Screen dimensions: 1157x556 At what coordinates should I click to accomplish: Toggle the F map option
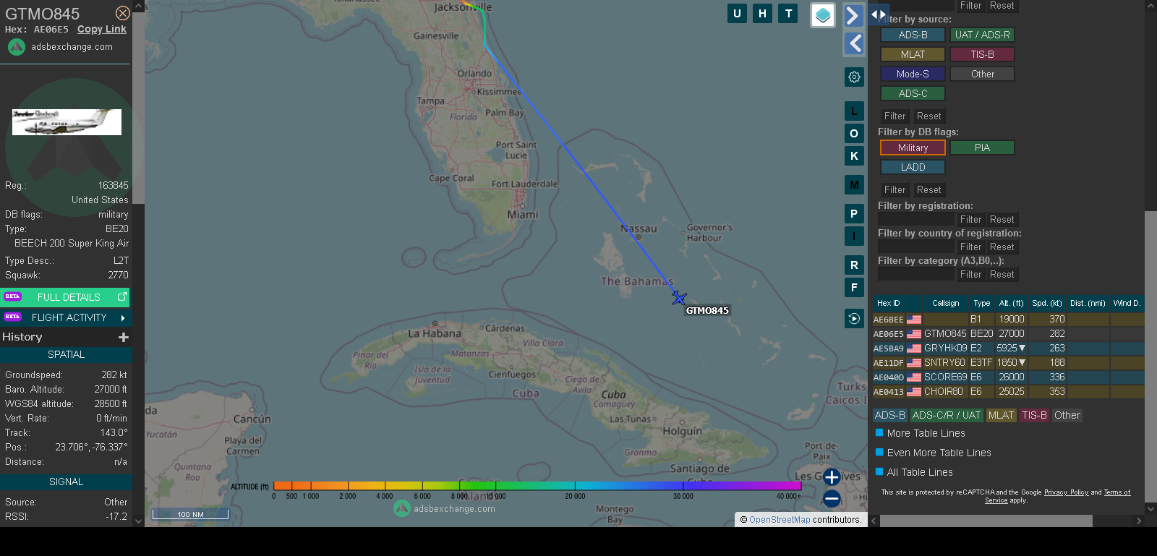click(x=854, y=288)
